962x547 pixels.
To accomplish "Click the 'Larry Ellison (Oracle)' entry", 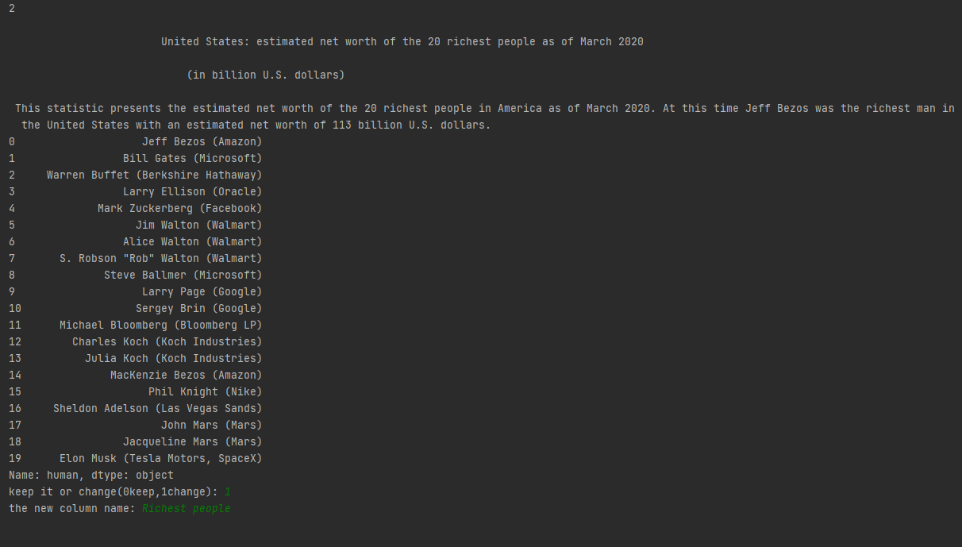I will [192, 191].
